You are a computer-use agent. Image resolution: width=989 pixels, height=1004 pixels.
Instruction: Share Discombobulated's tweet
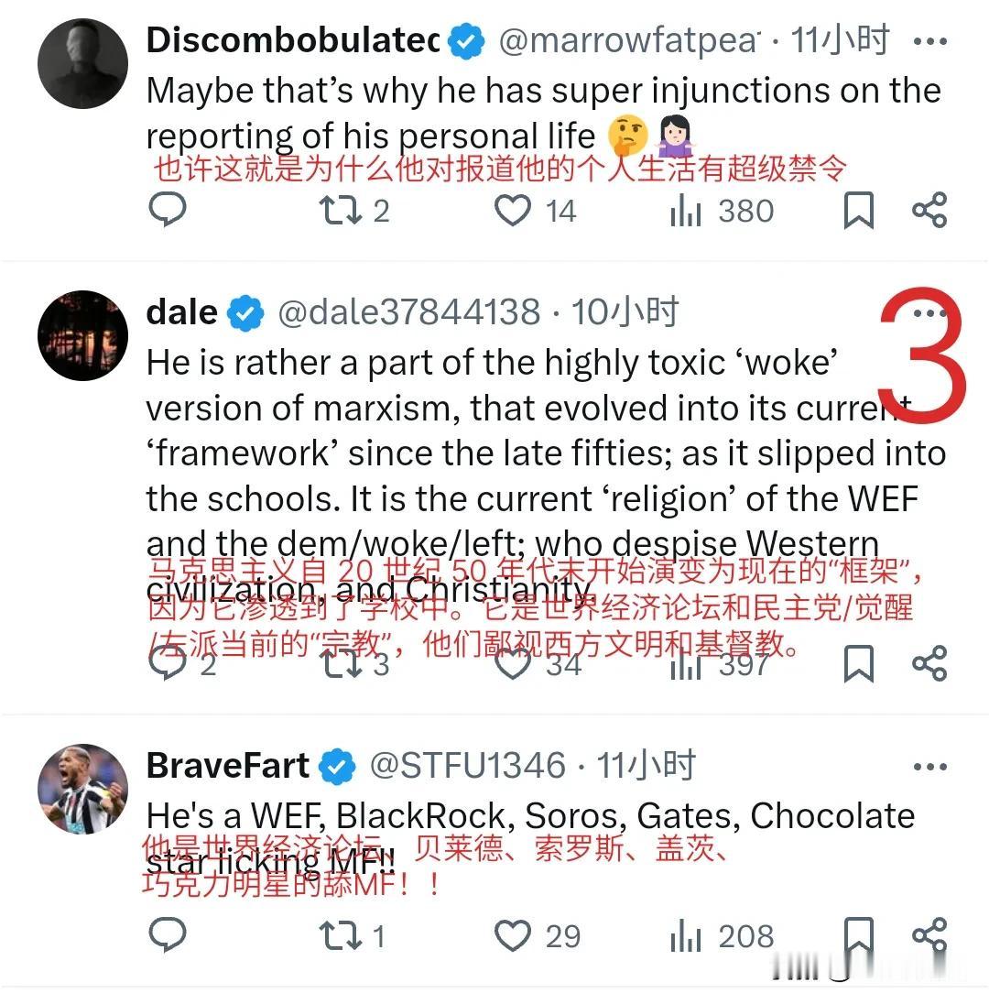click(929, 210)
